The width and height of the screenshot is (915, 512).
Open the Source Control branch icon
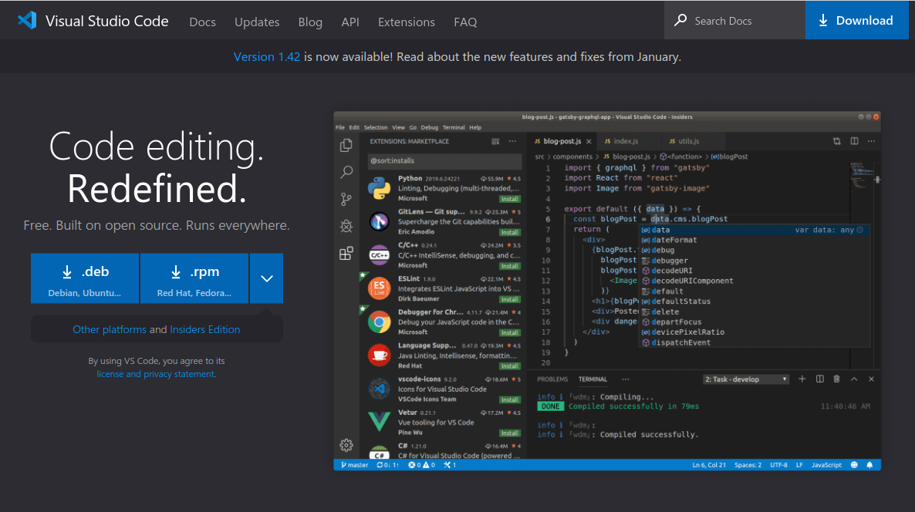coord(346,199)
